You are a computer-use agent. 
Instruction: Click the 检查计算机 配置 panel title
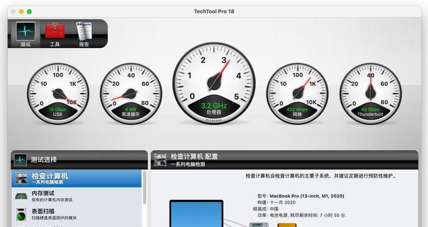(194, 157)
